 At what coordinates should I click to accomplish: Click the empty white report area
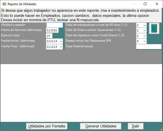pos(81,92)
